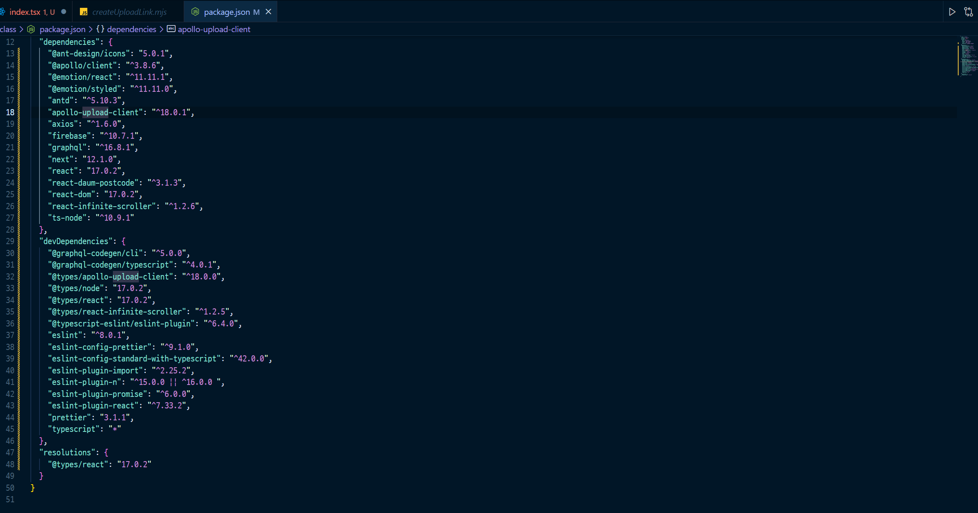Viewport: 978px width, 513px height.
Task: Click line number 18 in the gutter
Action: click(x=10, y=112)
